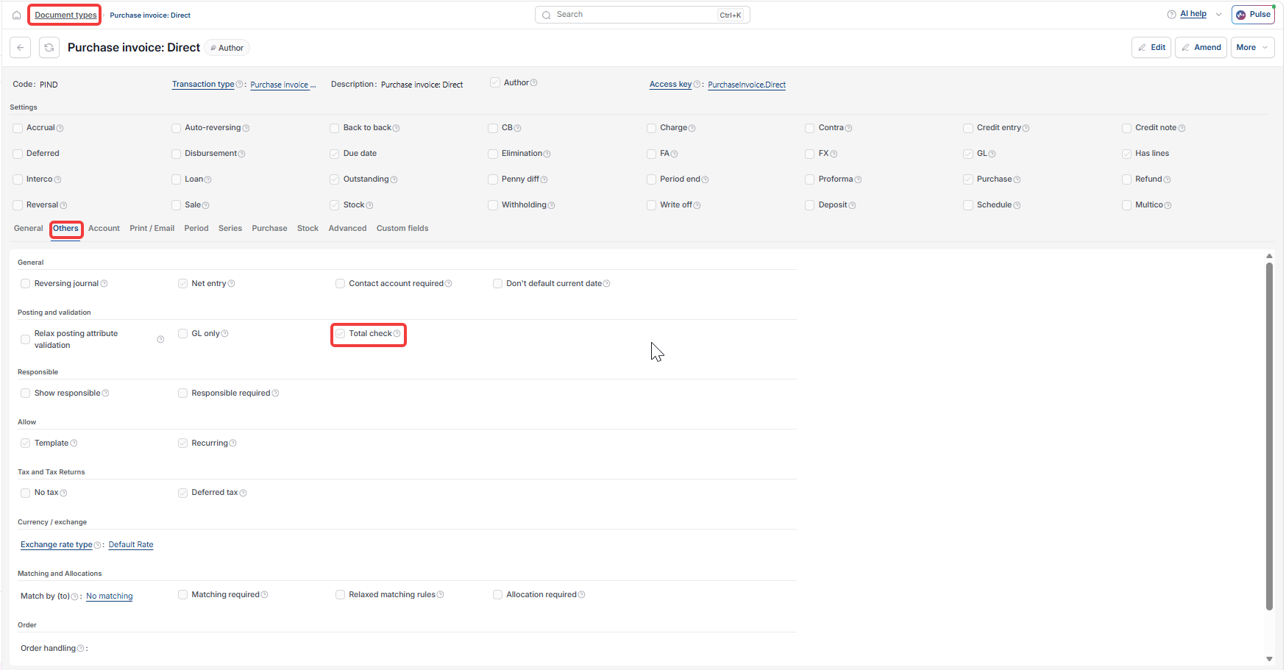The height and width of the screenshot is (670, 1286).
Task: Open the AI help question-mark icon
Action: point(1171,14)
